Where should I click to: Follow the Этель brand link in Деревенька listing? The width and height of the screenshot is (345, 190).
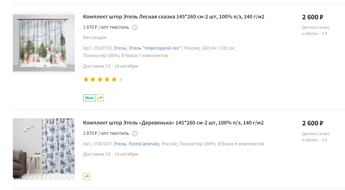tap(120, 144)
